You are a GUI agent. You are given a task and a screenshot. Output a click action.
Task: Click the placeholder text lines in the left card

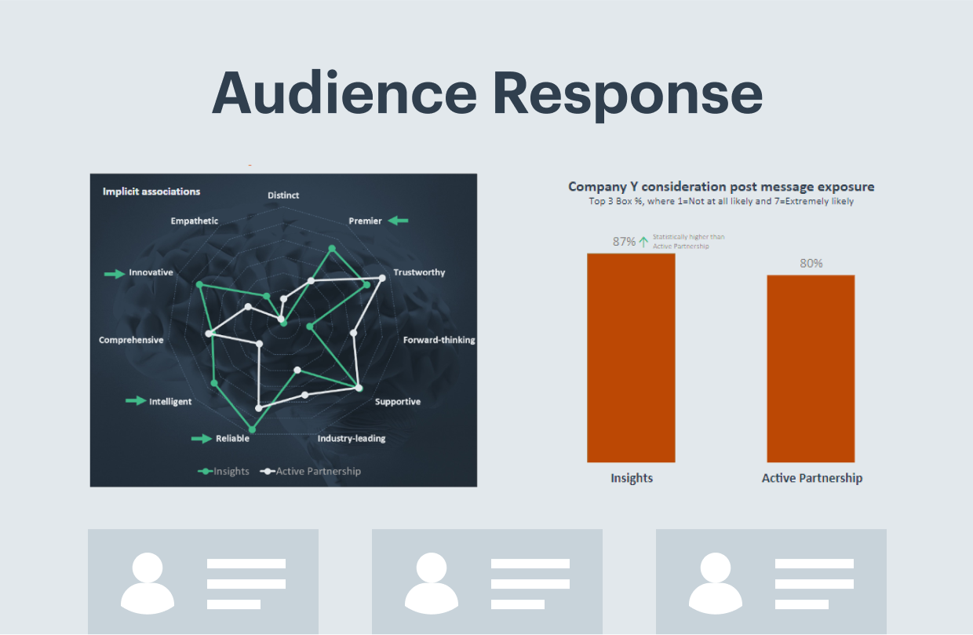[x=246, y=584]
